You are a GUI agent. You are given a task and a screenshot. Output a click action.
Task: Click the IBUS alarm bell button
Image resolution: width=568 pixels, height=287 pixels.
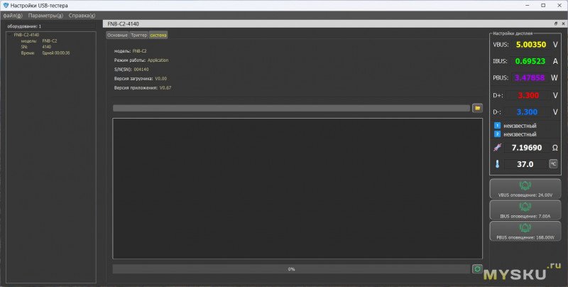[x=525, y=210]
